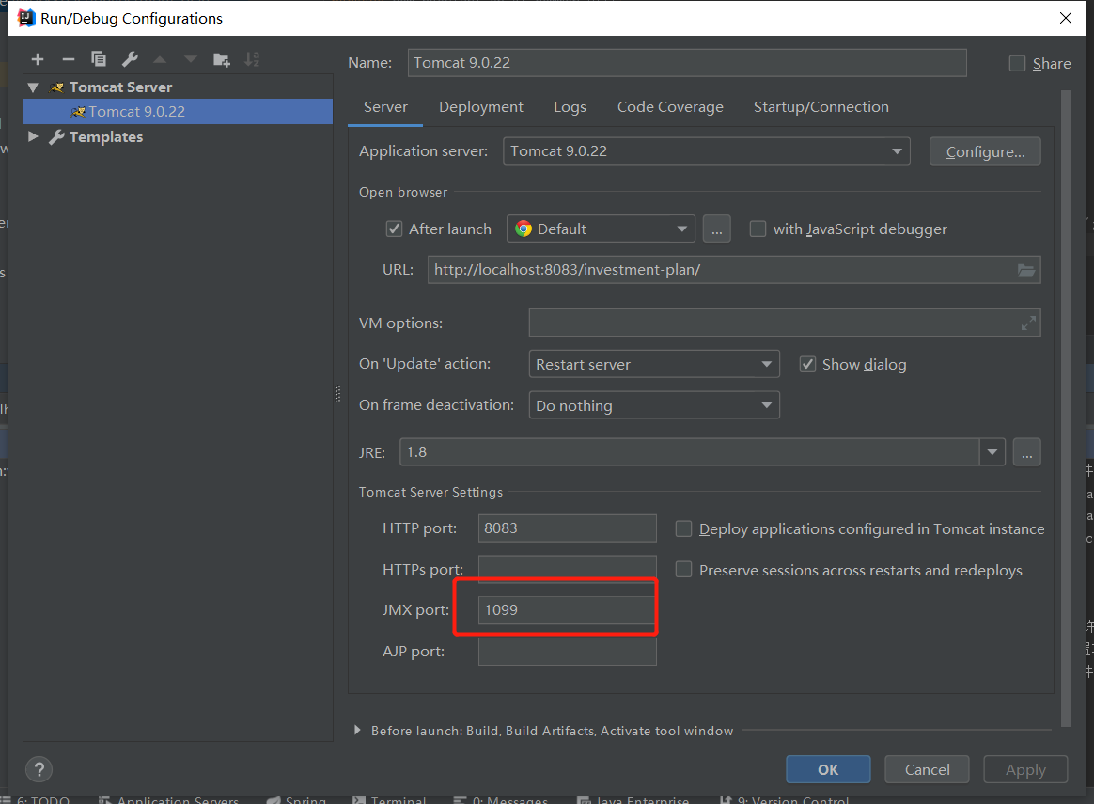The image size is (1094, 804).
Task: Expand the Templates tree node
Action: point(33,136)
